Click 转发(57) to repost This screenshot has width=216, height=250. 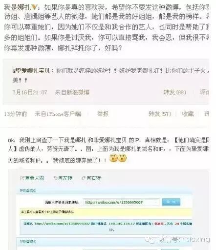(160, 114)
